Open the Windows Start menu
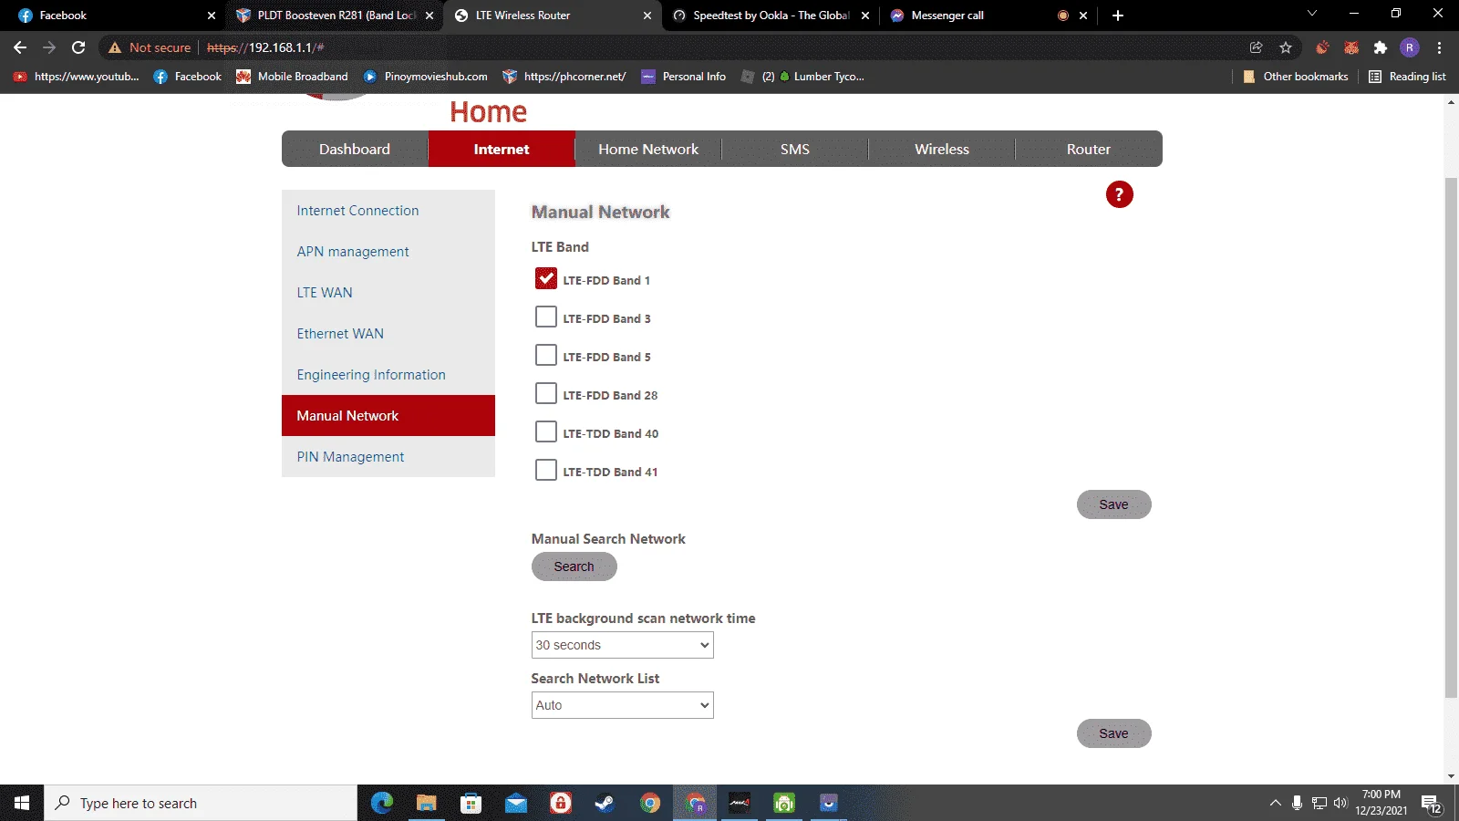The image size is (1459, 821). click(x=22, y=803)
